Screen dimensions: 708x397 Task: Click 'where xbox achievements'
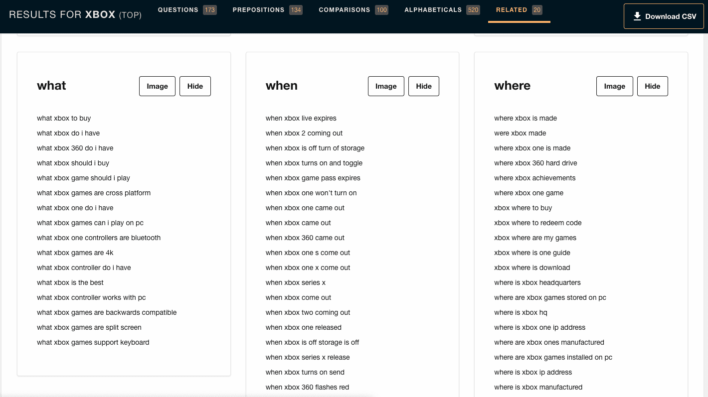tap(535, 178)
